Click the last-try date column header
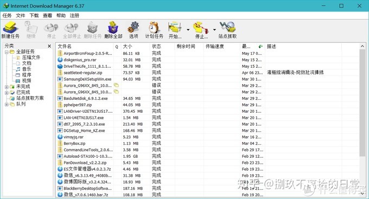 [252, 46]
